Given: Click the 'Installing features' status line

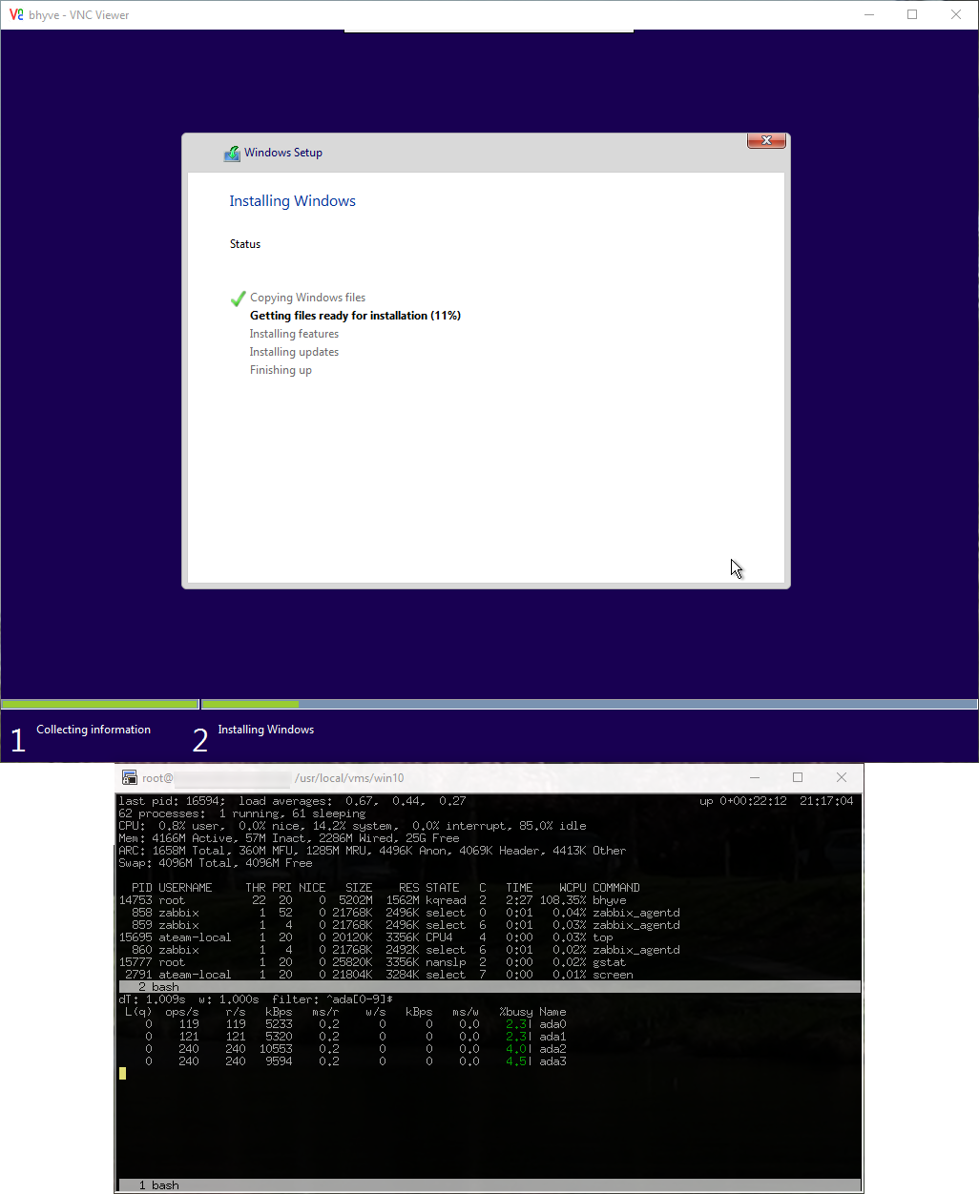Looking at the screenshot, I should [294, 334].
